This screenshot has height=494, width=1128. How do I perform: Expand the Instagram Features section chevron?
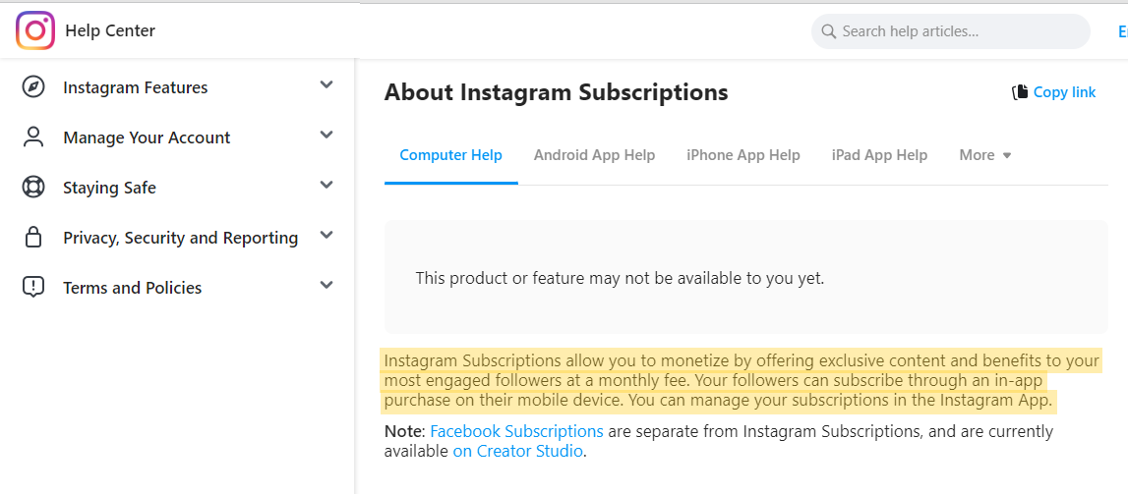327,85
